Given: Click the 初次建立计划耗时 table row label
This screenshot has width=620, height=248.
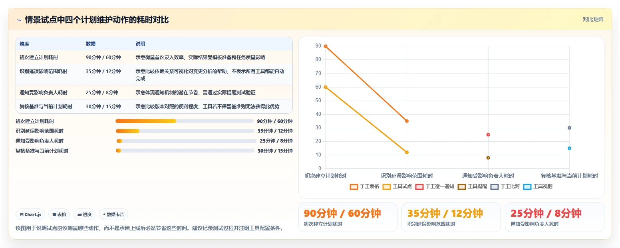Looking at the screenshot, I should [x=39, y=58].
